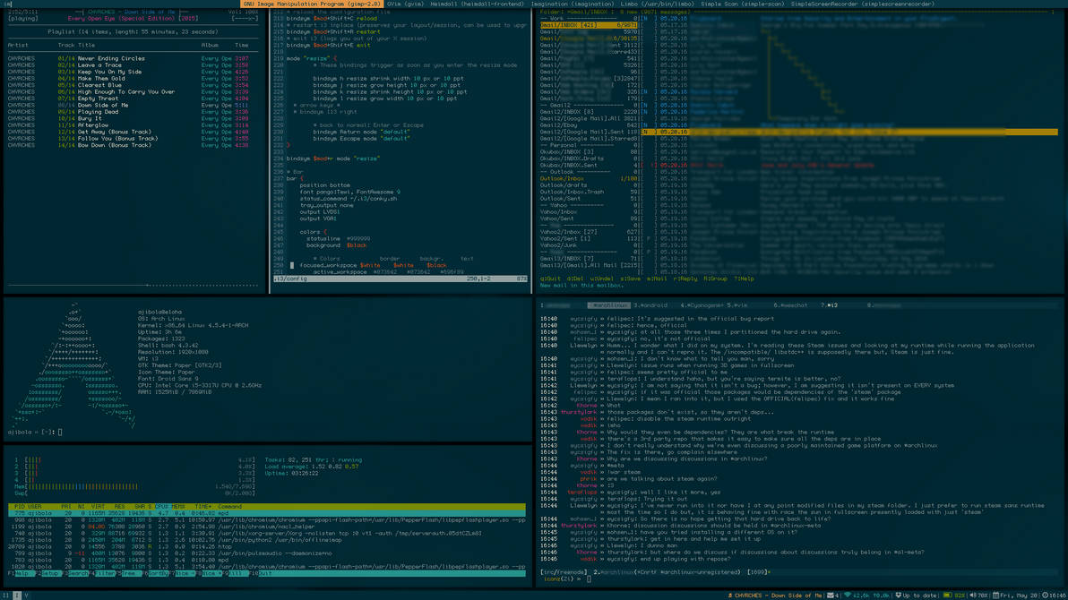Switch to the GVim (gvim) window tab
Image resolution: width=1068 pixels, height=600 pixels.
click(405, 4)
